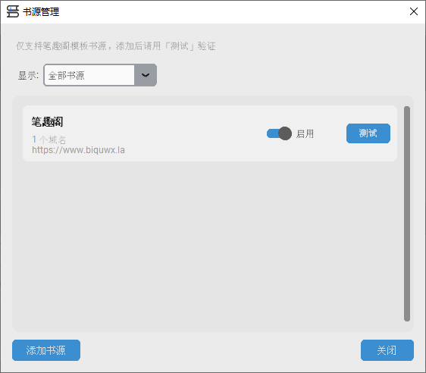Viewport: 426px width, 373px height.
Task: Expand the 显示 dropdown arrow
Action: pyautogui.click(x=146, y=75)
